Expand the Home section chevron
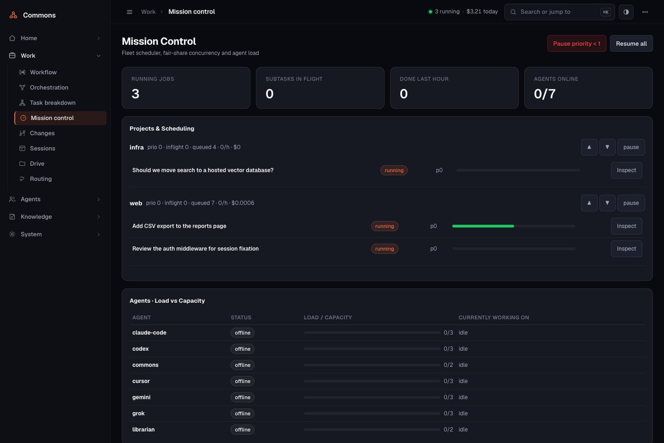 99,38
